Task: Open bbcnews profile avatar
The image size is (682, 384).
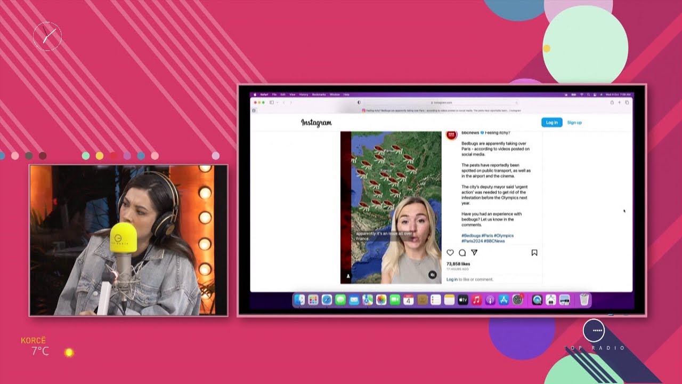Action: pos(451,134)
